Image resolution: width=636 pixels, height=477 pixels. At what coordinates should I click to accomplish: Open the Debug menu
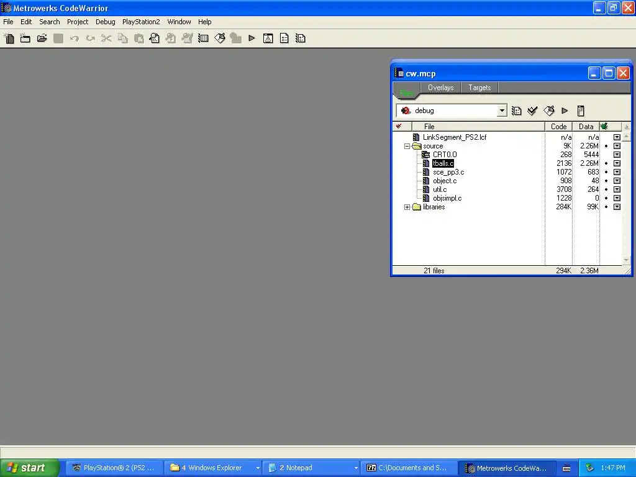[106, 22]
